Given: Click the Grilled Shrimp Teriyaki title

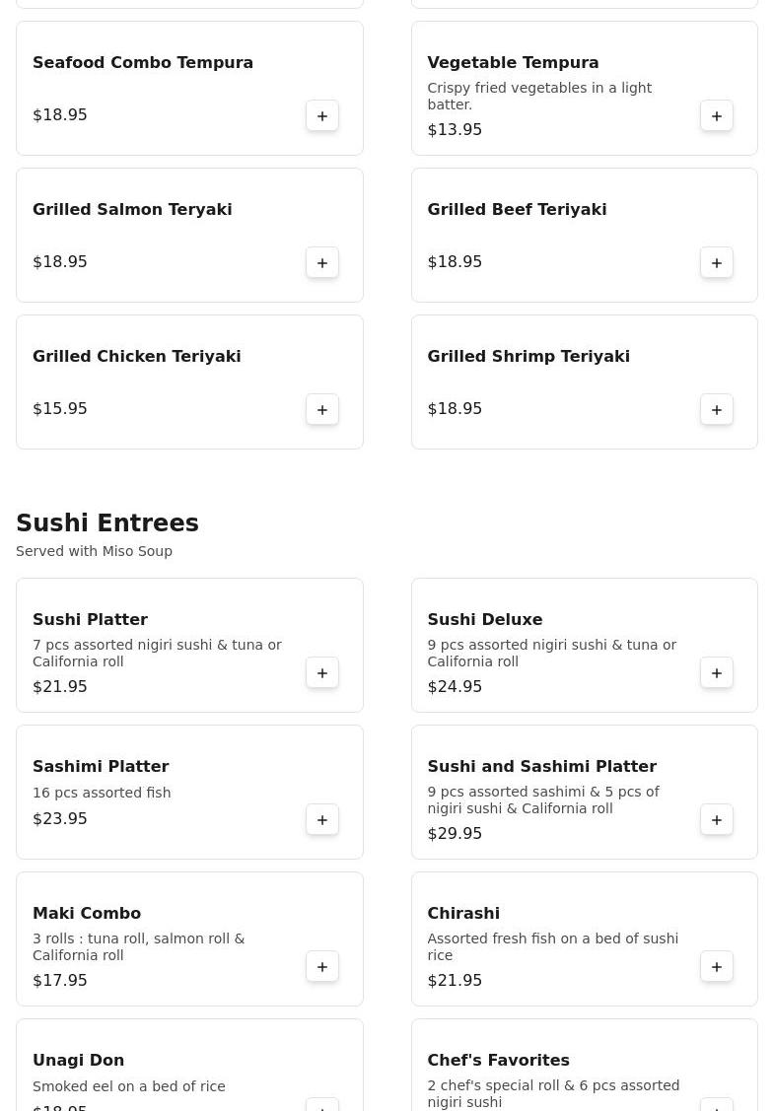Looking at the screenshot, I should (528, 357).
